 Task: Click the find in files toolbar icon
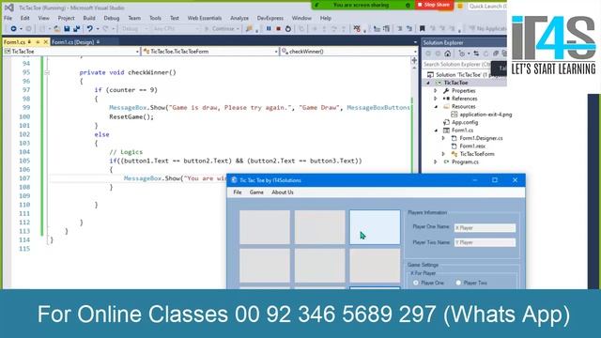pos(249,29)
